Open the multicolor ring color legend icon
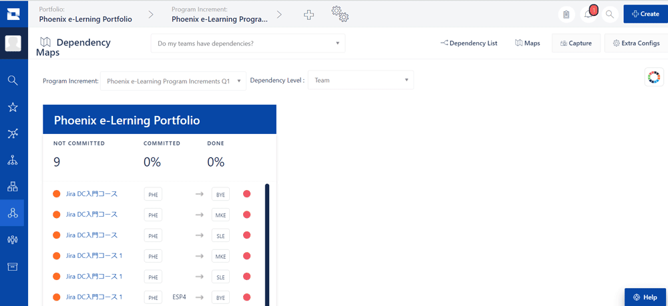Screen dimensions: 668x306 click(654, 77)
